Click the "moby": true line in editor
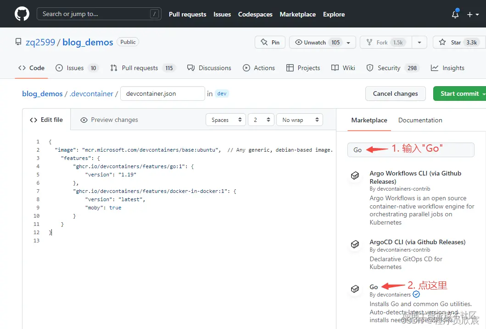 [x=103, y=208]
